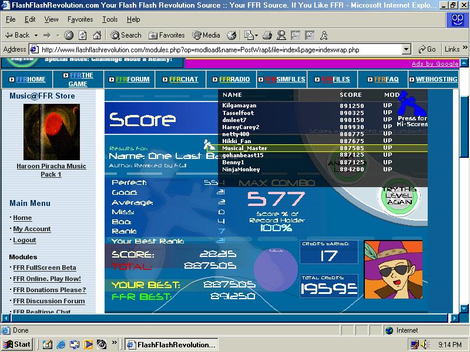470x352 pixels.
Task: Open the Search toolbar button
Action: pyautogui.click(x=126, y=35)
